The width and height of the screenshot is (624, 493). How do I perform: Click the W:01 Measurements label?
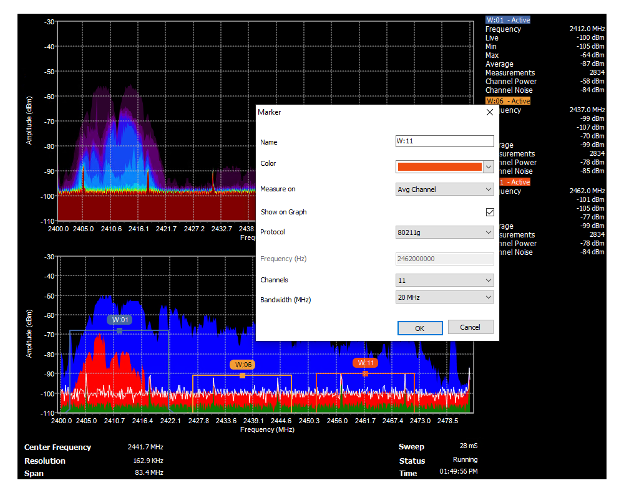point(510,73)
